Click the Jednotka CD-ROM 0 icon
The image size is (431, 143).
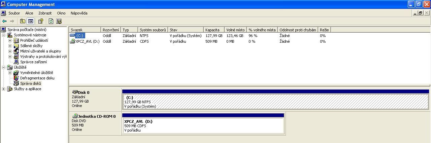(75, 116)
